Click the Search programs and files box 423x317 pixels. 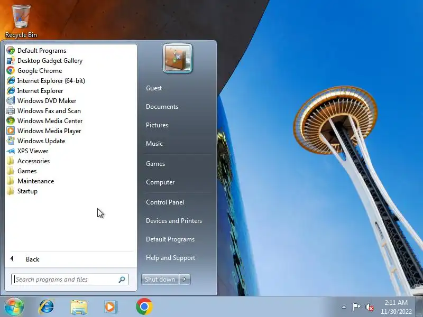click(70, 279)
